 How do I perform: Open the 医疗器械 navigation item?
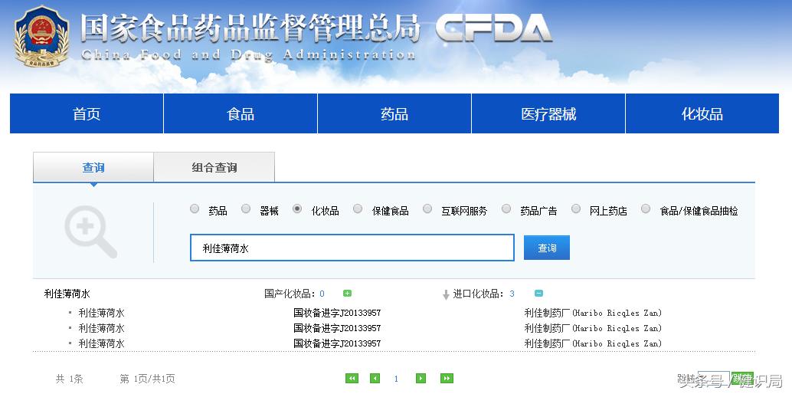pos(548,113)
